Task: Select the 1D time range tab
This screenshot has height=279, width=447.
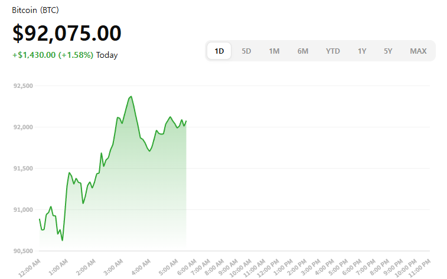Action: tap(219, 51)
